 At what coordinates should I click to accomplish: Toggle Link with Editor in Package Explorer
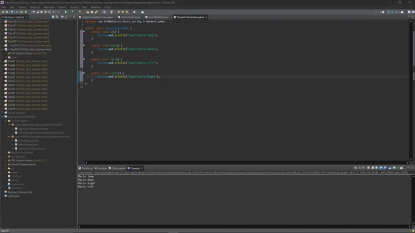(x=57, y=16)
